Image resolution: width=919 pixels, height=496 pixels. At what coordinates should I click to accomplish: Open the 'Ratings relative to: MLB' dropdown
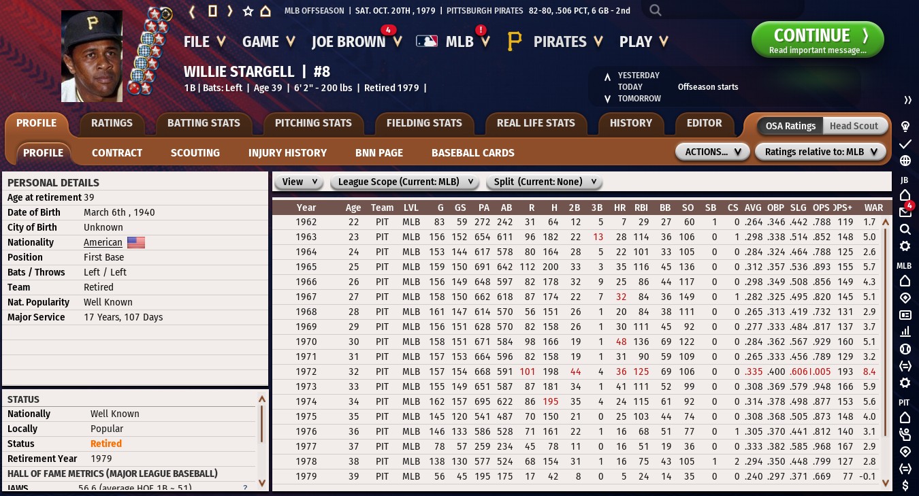pyautogui.click(x=821, y=152)
